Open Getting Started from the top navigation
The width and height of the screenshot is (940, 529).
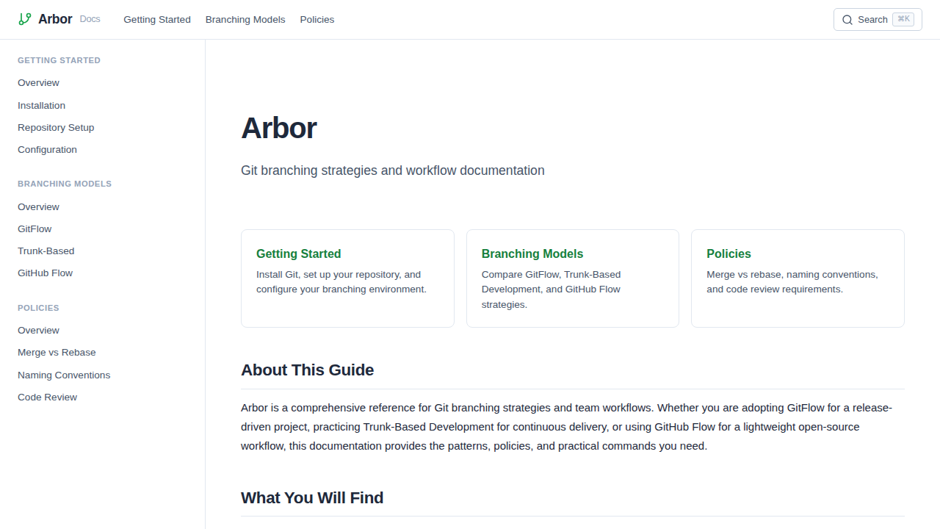[x=156, y=20]
